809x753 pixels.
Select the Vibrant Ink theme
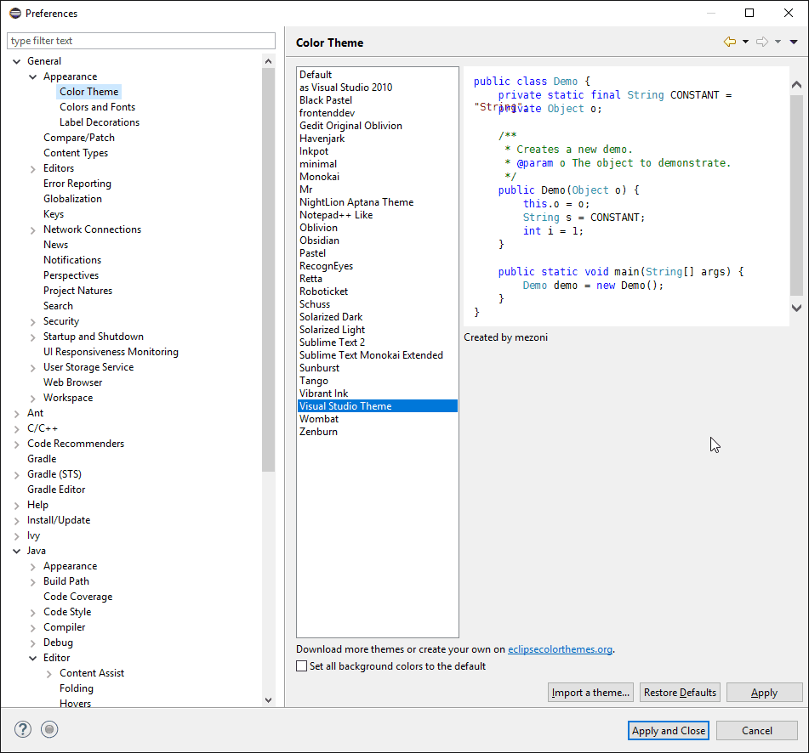pyautogui.click(x=323, y=393)
